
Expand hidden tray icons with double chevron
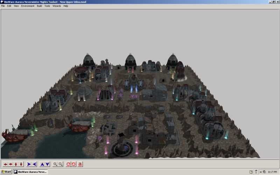[261, 172]
